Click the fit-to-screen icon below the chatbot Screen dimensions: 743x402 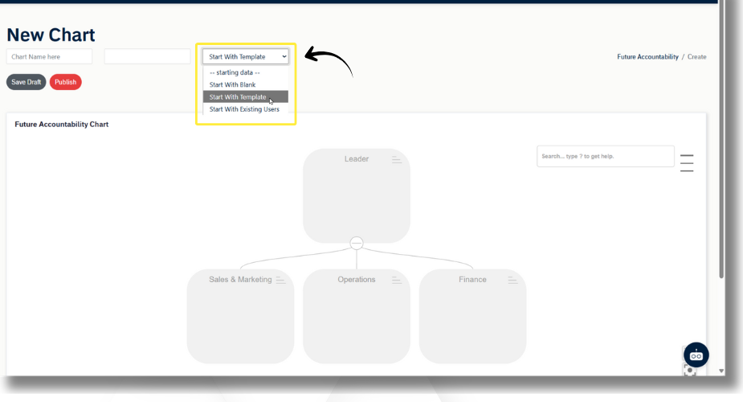tap(689, 371)
